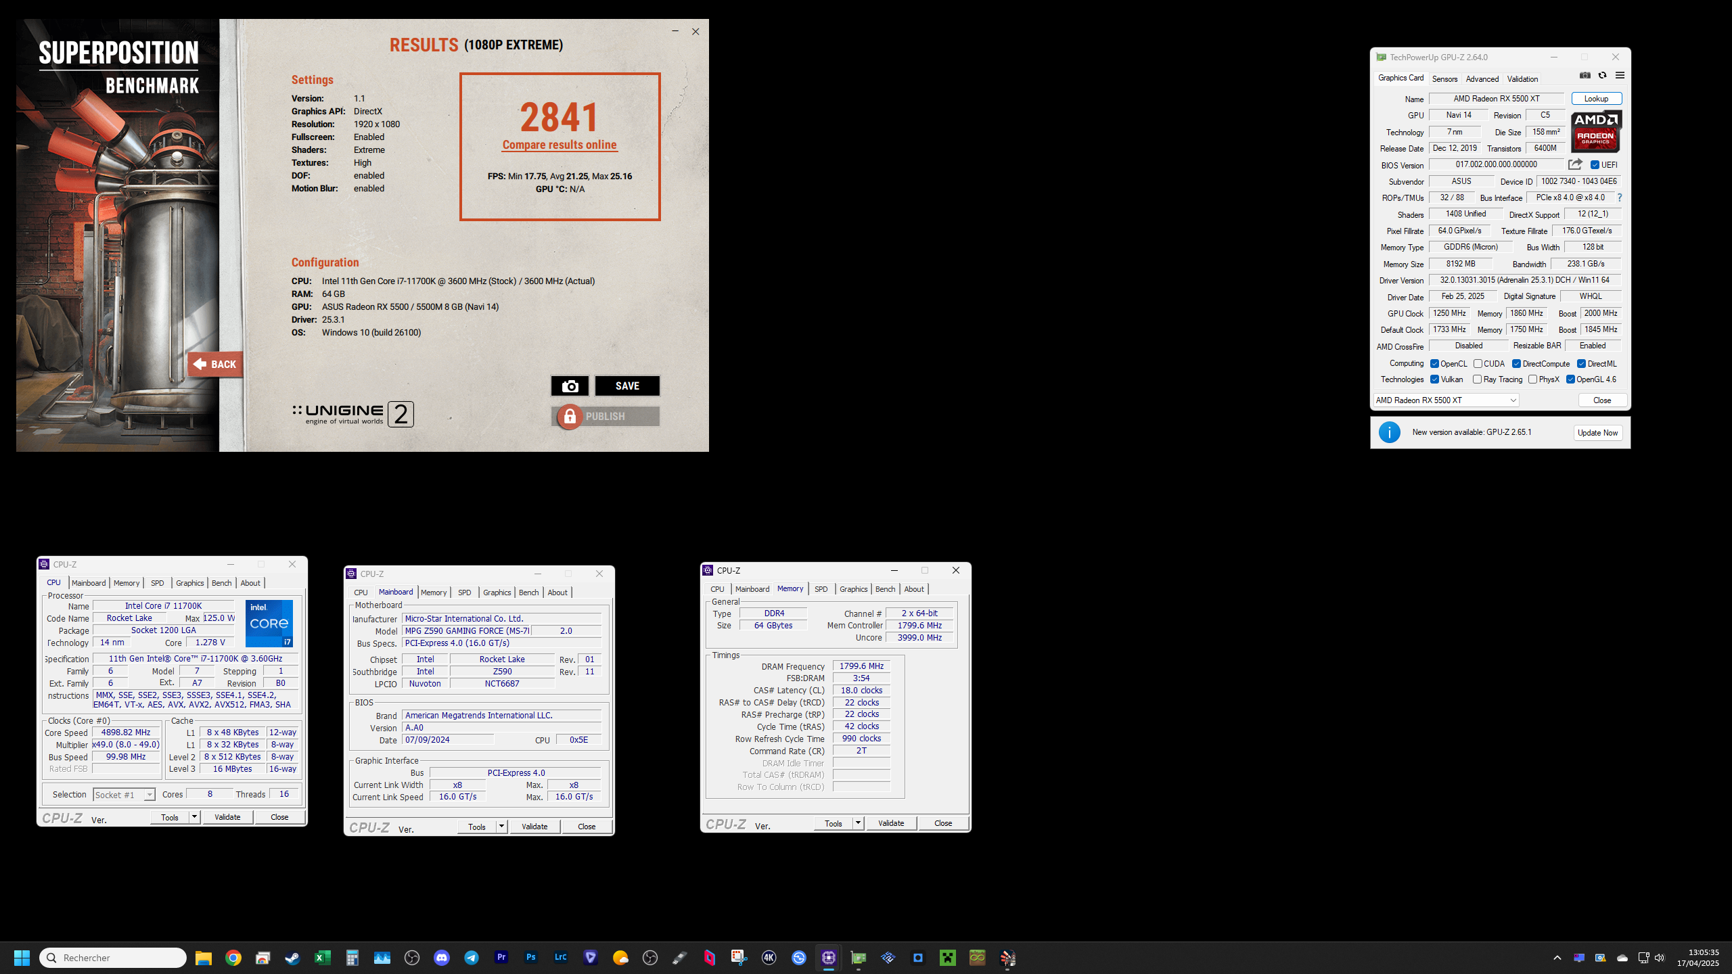Open Steam from the taskbar
1732x974 pixels.
pos(293,958)
